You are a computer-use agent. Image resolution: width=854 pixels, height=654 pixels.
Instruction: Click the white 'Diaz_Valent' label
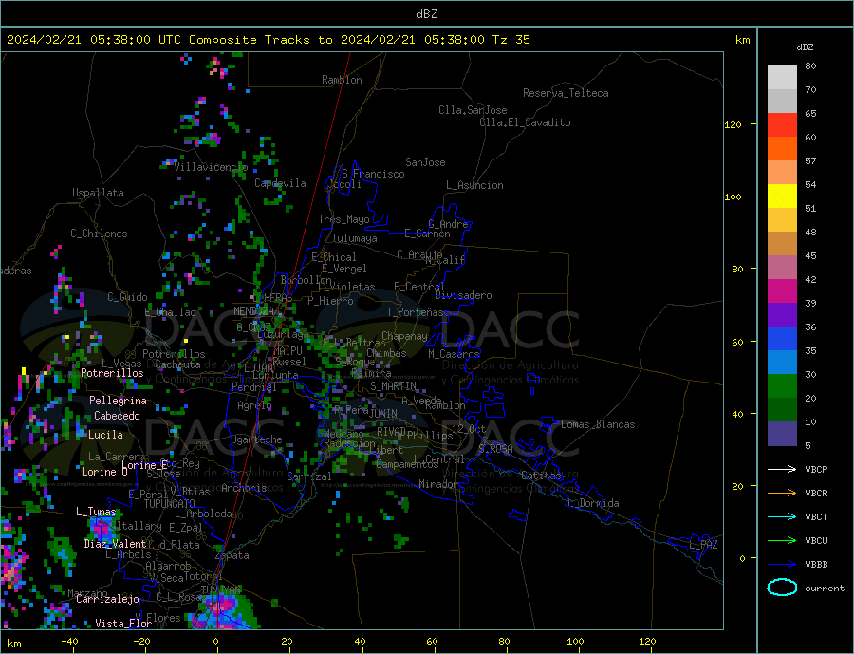(115, 544)
